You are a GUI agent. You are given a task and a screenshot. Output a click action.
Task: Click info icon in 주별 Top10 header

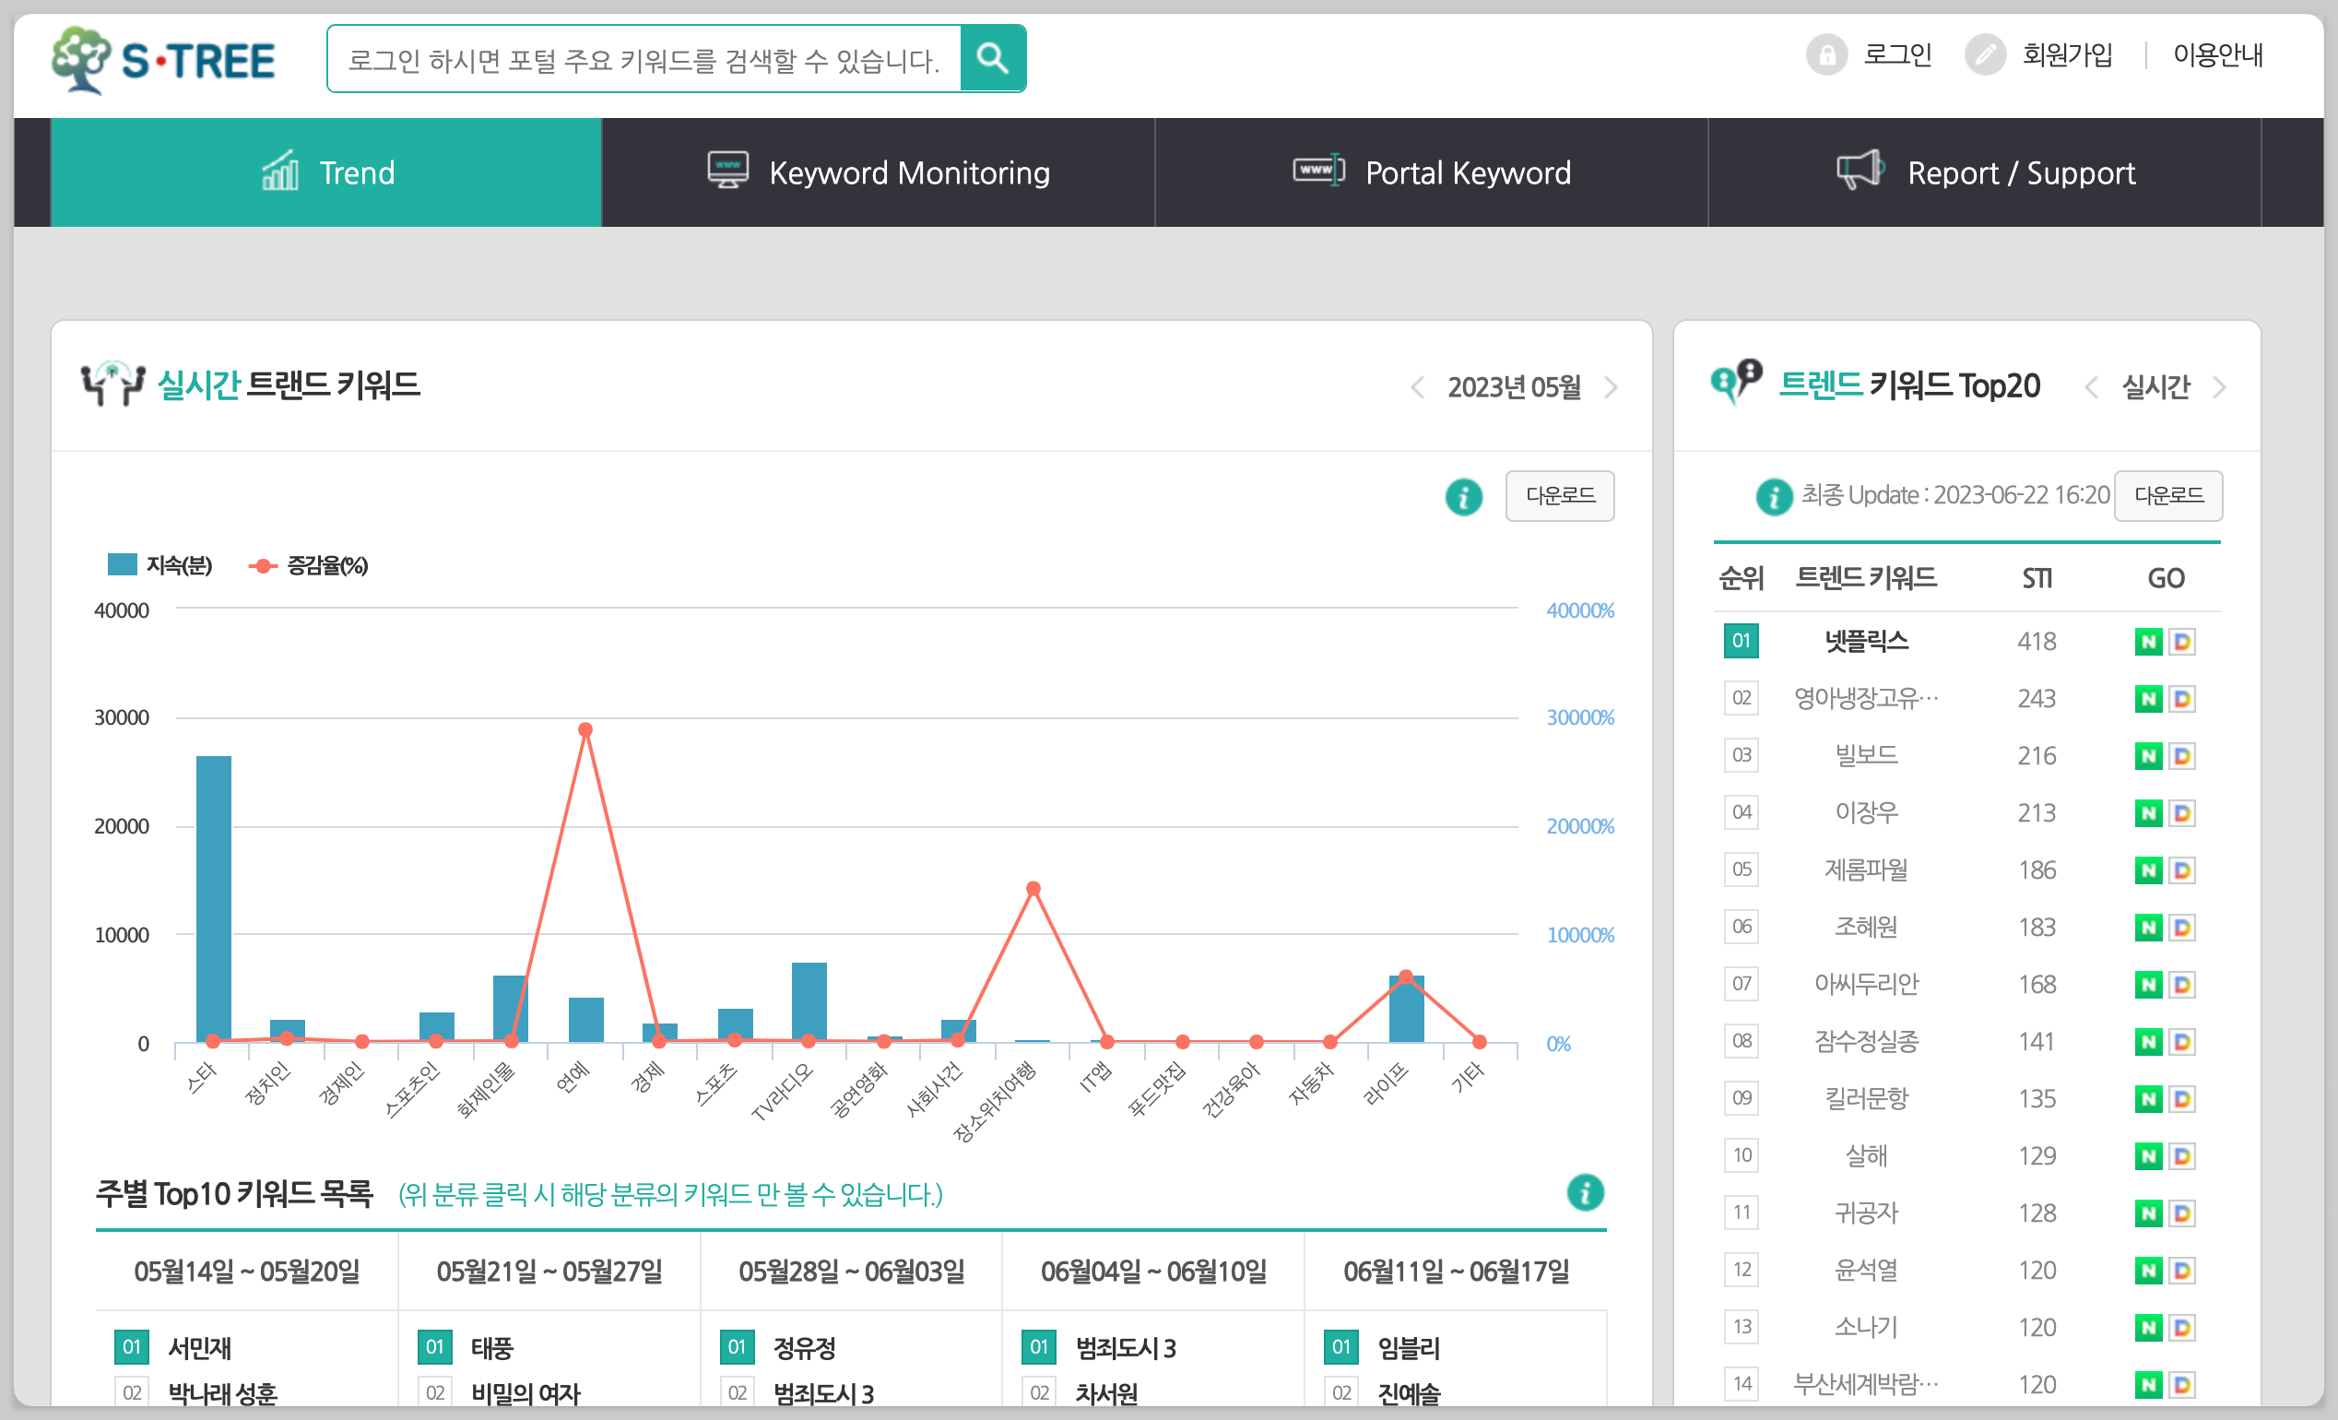coord(1585,1193)
